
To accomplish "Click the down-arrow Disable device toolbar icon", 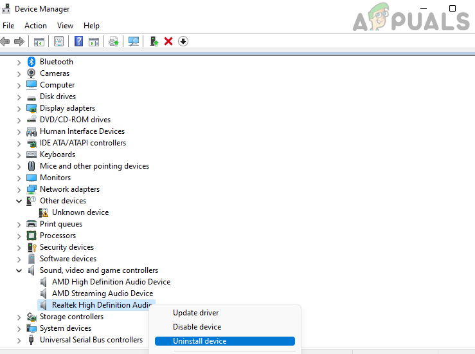I will (x=183, y=41).
